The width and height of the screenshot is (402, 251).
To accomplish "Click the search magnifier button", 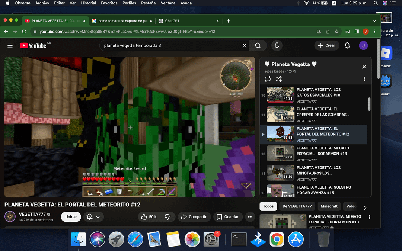I will 258,45.
